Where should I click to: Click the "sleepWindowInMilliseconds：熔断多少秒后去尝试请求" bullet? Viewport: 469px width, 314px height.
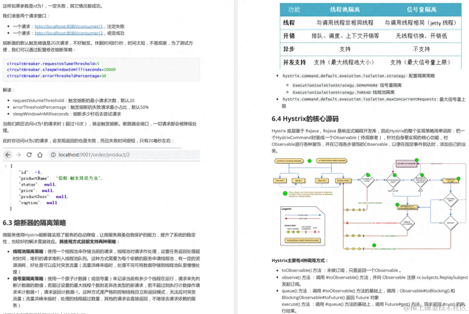coord(67,114)
